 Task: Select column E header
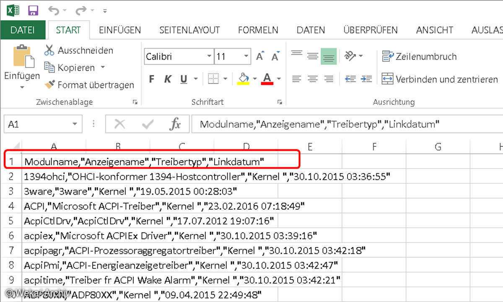click(x=310, y=147)
